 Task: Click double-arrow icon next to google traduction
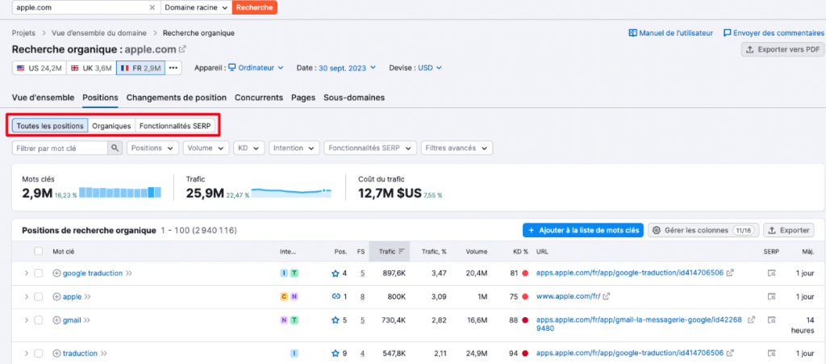128,274
